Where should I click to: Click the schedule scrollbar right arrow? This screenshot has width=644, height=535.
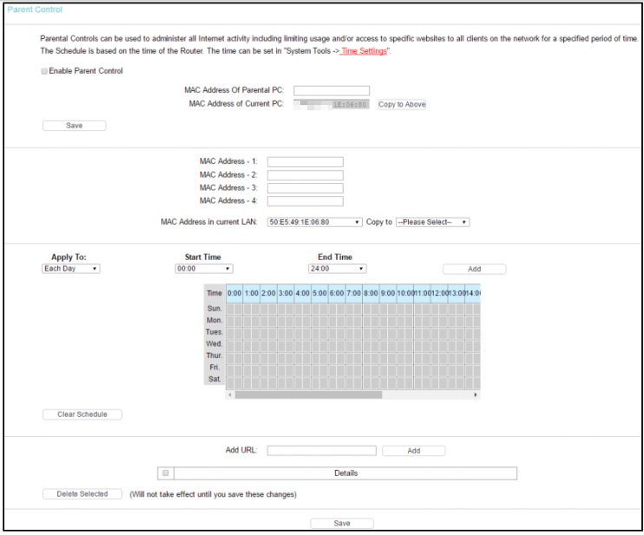click(x=476, y=395)
